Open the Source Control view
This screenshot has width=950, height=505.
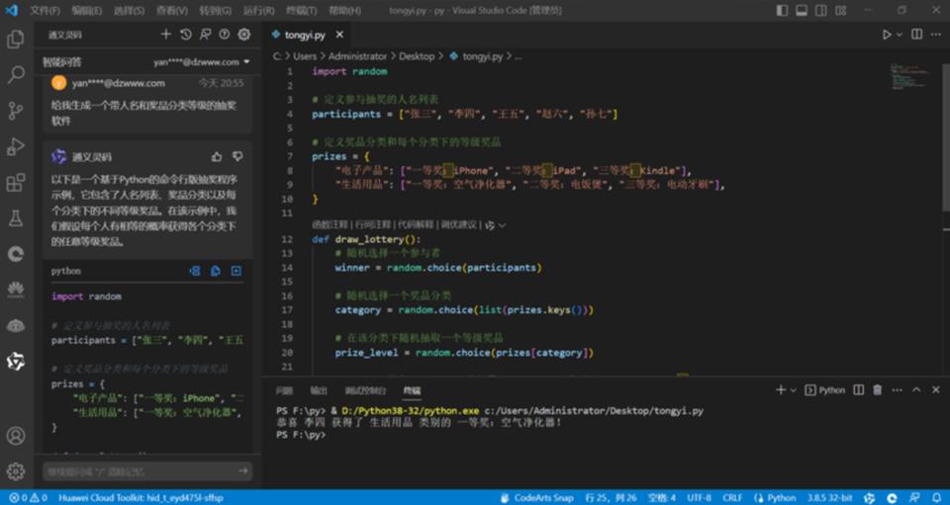(16, 111)
